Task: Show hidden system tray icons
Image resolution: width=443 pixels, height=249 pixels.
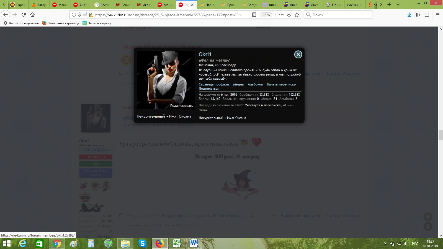Action: (385, 244)
